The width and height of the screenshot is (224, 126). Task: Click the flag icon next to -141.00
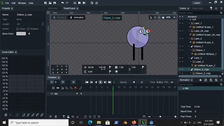point(110,67)
